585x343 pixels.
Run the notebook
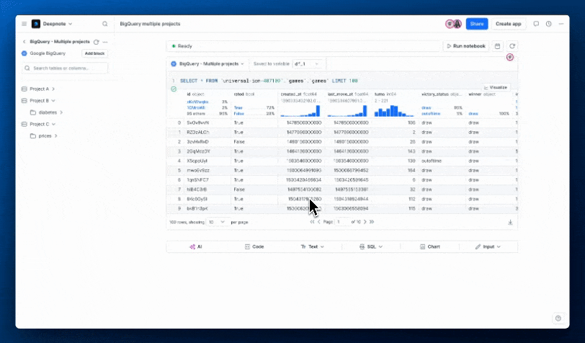tap(466, 46)
